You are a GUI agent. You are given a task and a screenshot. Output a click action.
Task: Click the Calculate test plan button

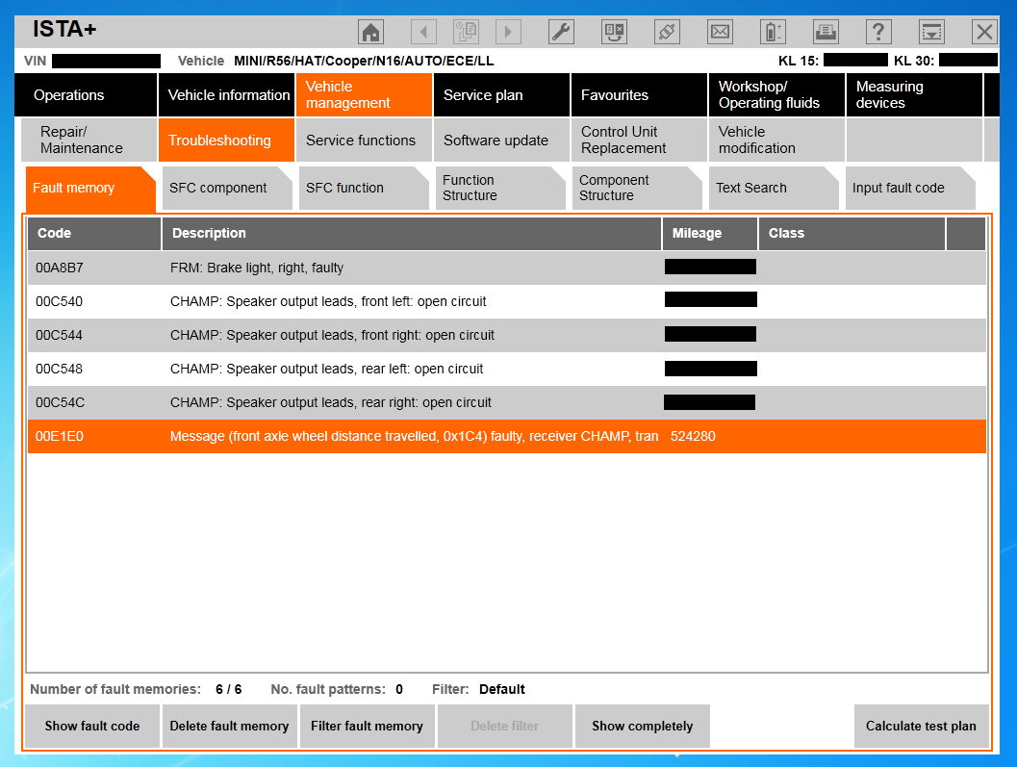[x=921, y=727]
